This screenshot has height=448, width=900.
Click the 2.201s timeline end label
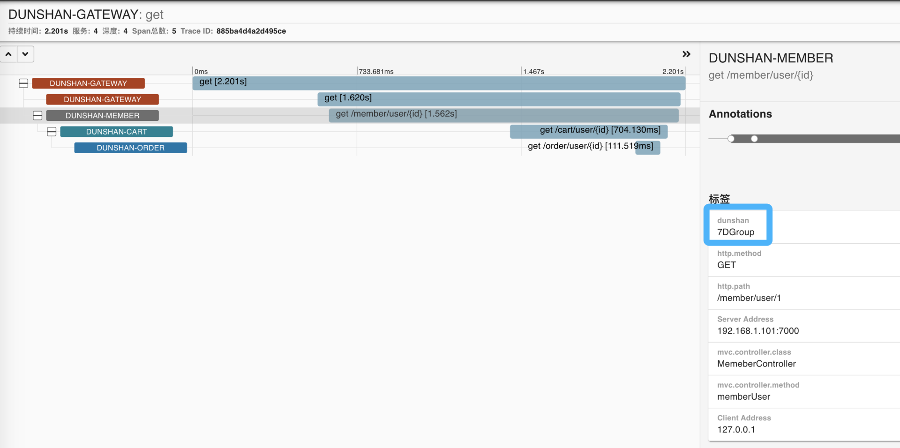pos(673,72)
